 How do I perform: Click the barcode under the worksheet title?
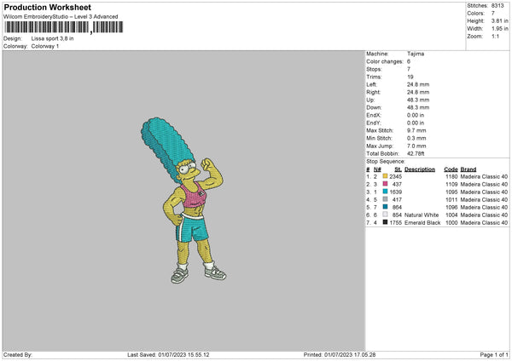[x=64, y=27]
